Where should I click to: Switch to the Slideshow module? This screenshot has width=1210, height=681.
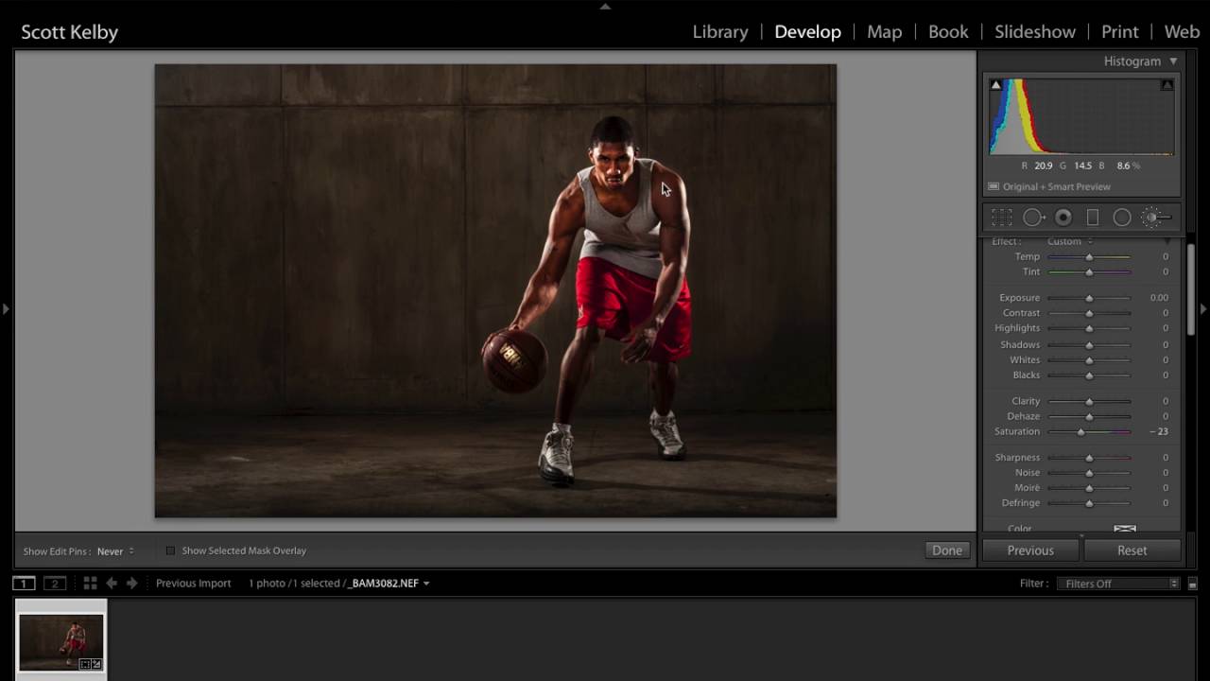1035,31
